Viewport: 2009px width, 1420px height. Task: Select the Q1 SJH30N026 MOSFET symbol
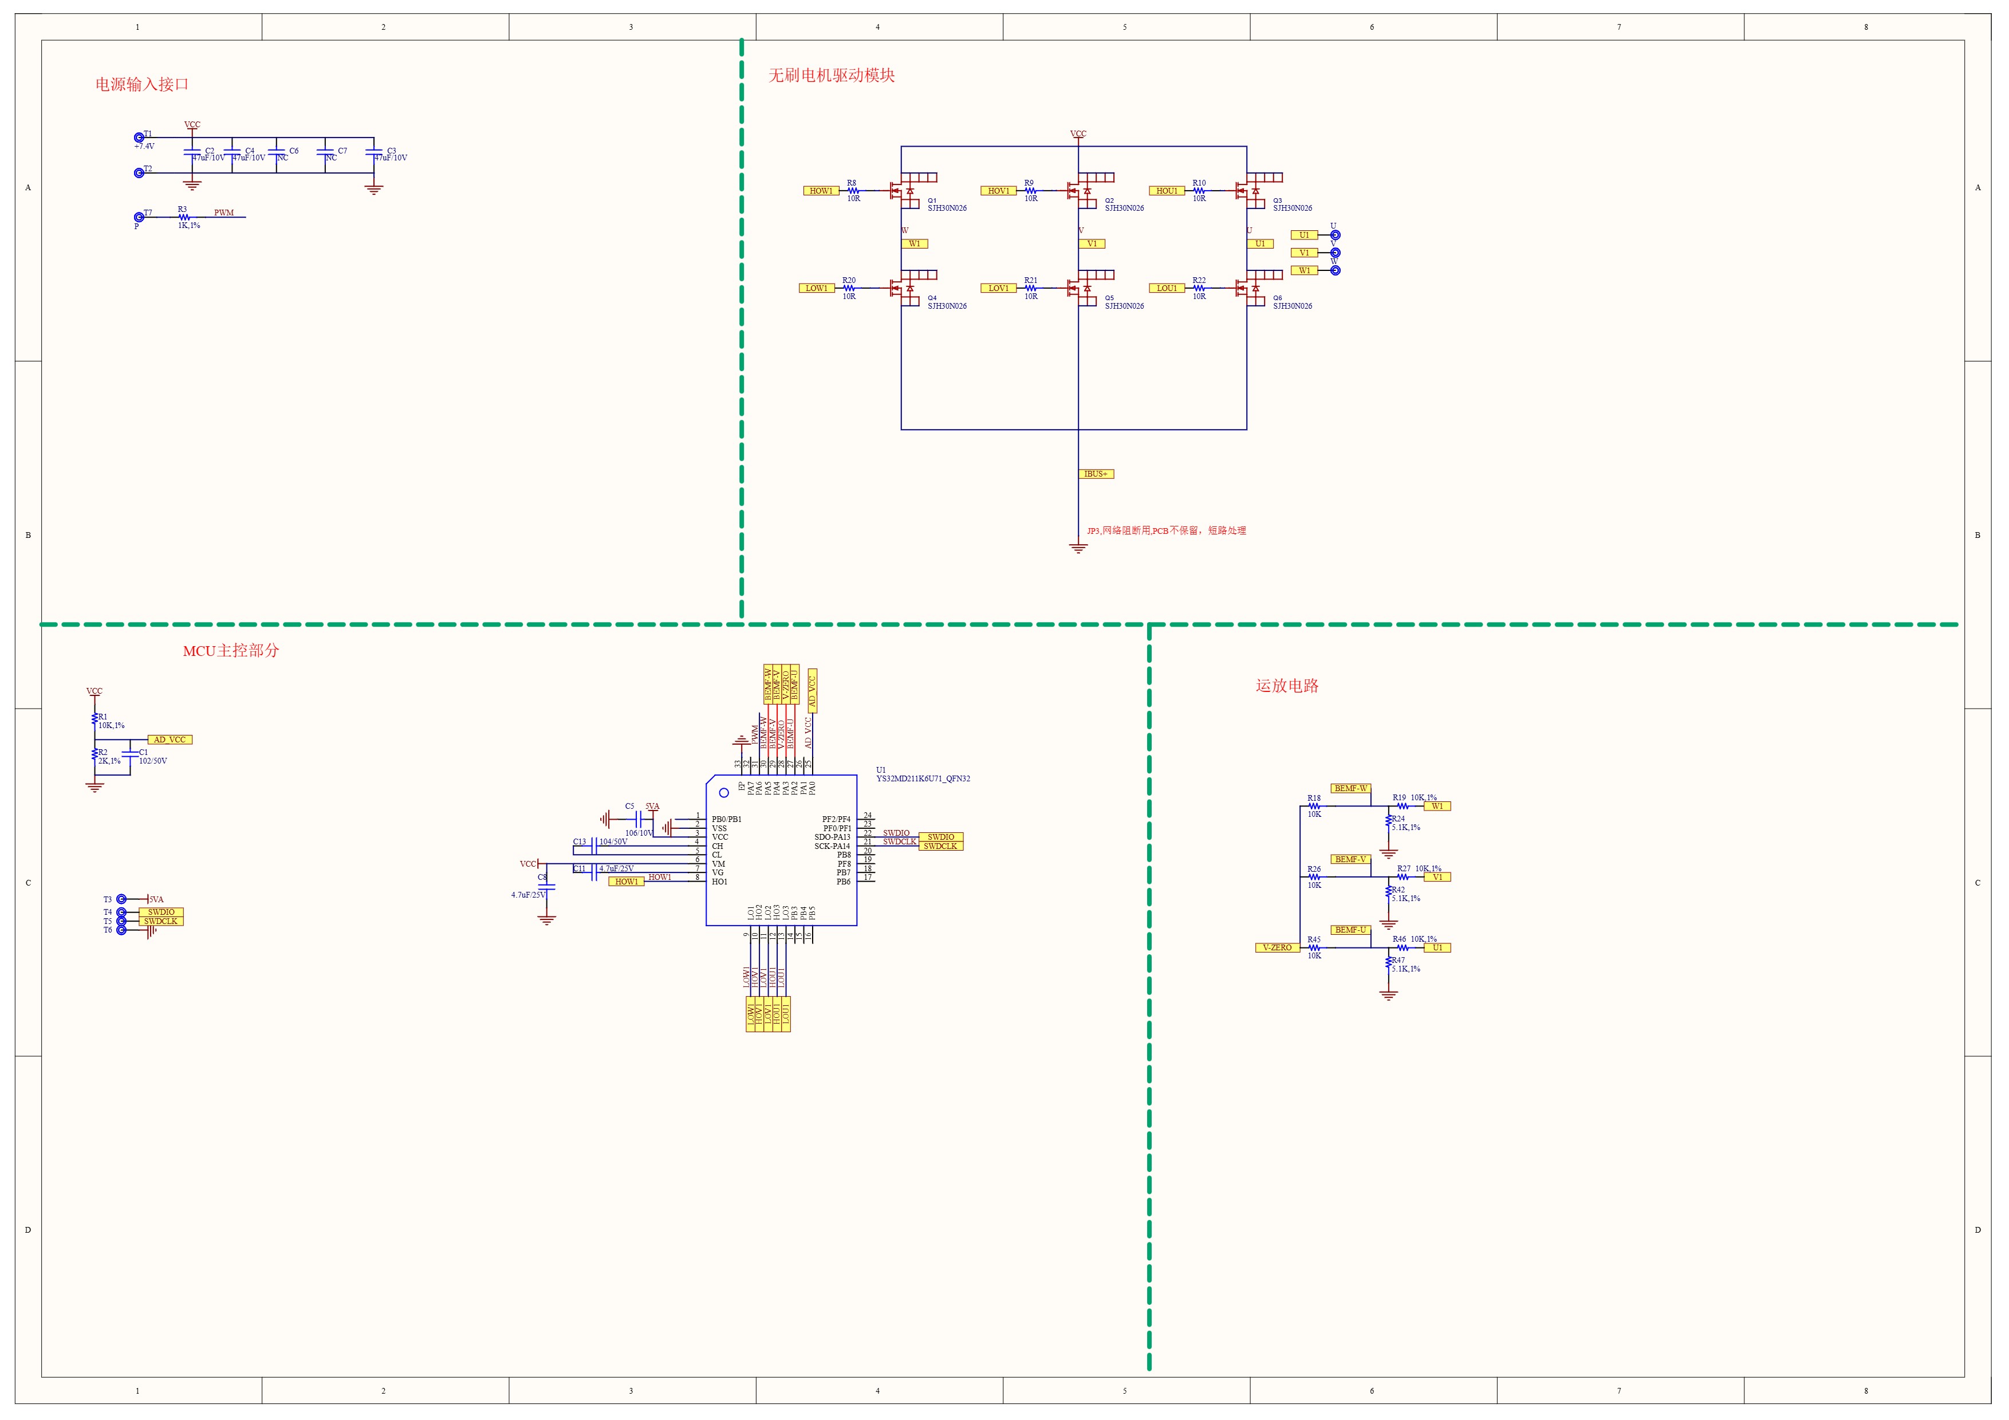pyautogui.click(x=910, y=191)
